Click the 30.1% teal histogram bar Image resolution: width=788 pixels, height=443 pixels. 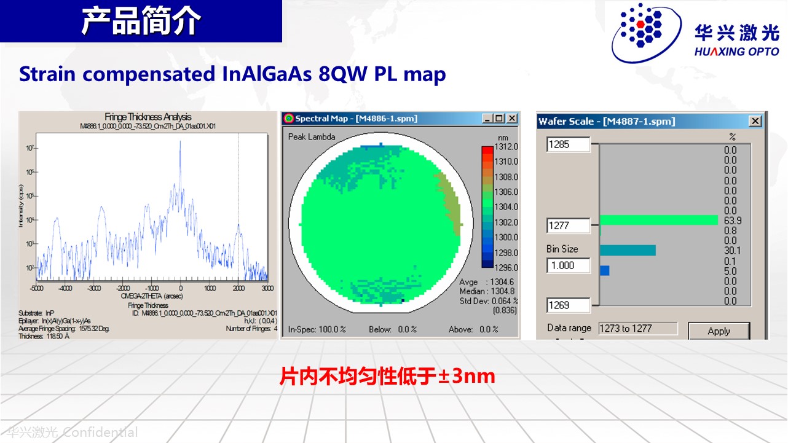(628, 250)
